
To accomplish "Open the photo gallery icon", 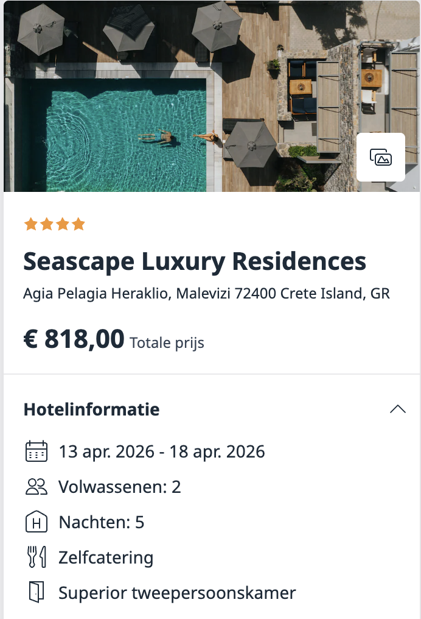I will click(x=380, y=157).
